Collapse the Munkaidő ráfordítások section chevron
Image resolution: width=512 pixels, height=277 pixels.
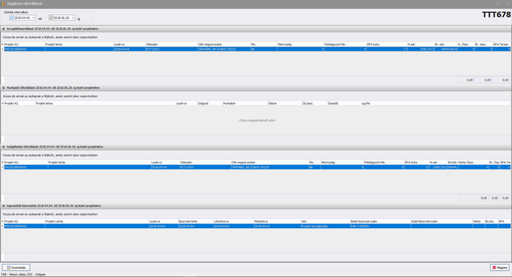pyautogui.click(x=4, y=87)
